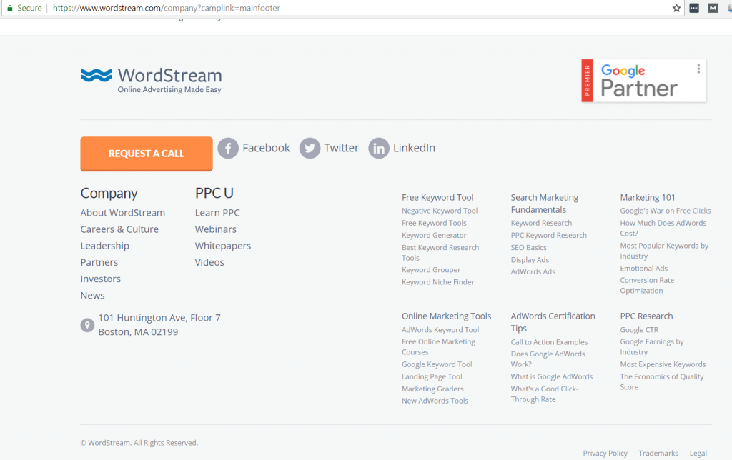Open the About WordStream link
The height and width of the screenshot is (460, 732).
point(122,213)
